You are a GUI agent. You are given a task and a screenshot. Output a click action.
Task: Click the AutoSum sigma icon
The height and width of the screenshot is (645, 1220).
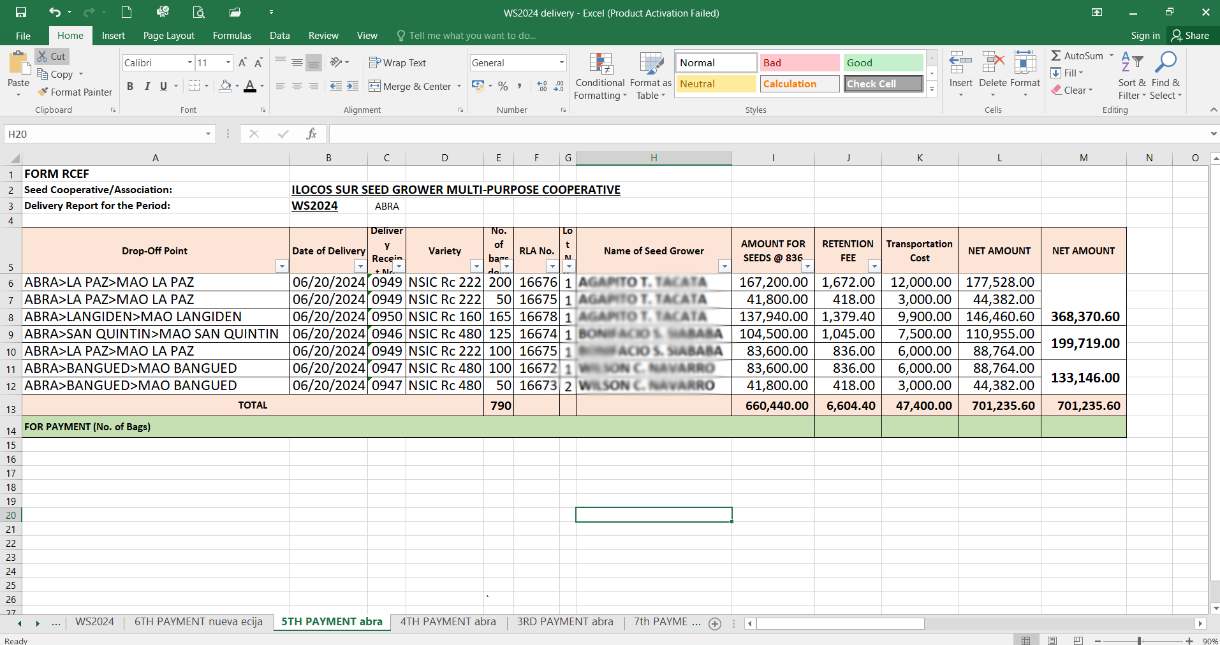[1056, 56]
